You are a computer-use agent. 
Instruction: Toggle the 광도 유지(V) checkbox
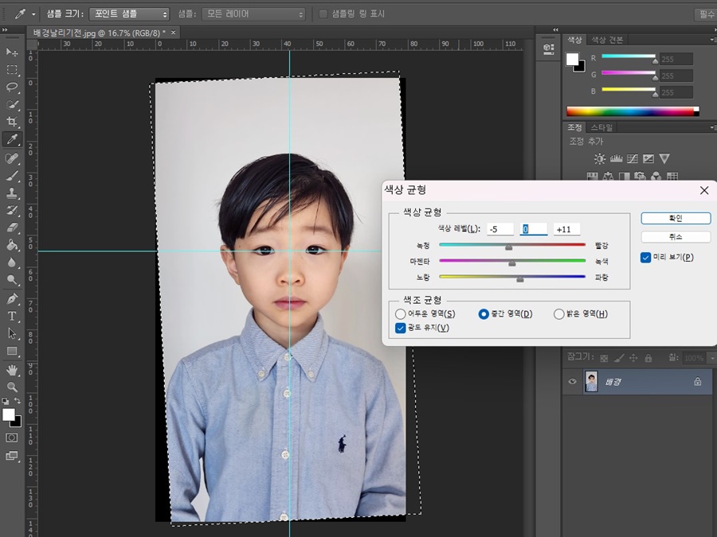click(x=400, y=328)
